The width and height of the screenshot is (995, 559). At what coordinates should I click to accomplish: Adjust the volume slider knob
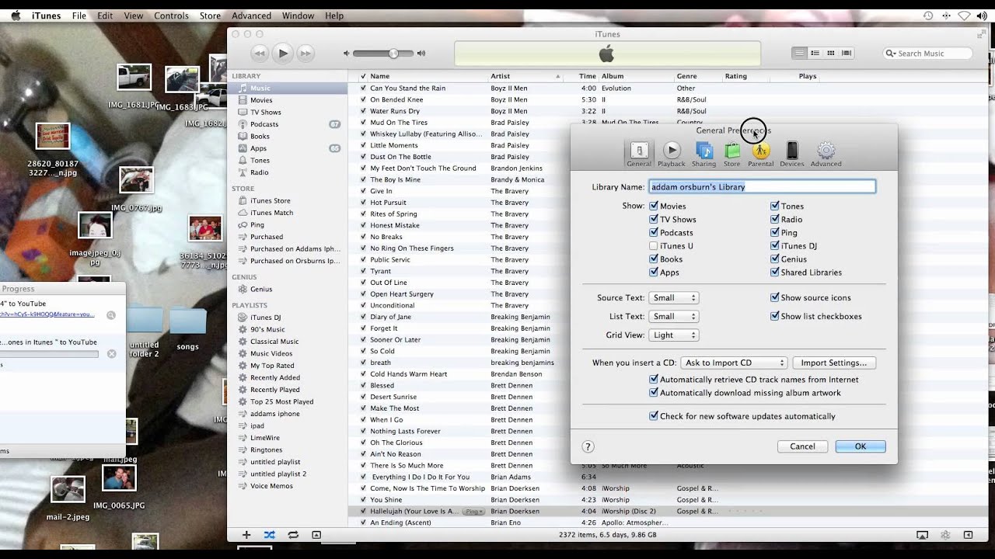coord(393,54)
